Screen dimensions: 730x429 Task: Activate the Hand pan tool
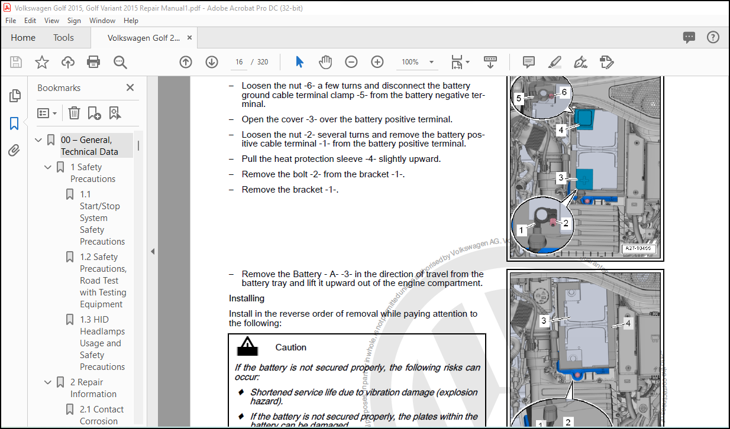click(x=325, y=62)
